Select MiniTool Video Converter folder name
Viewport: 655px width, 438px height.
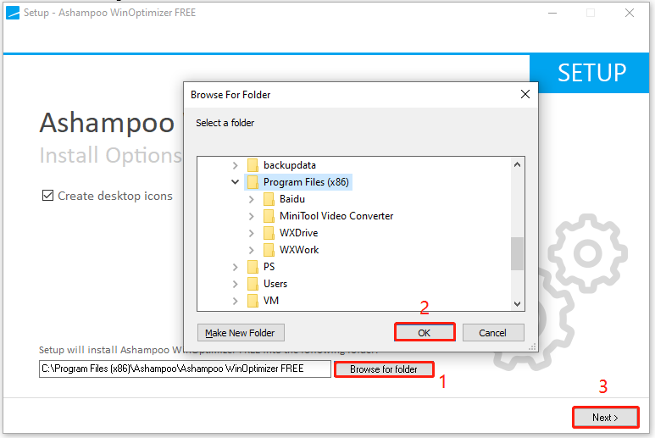coord(336,216)
